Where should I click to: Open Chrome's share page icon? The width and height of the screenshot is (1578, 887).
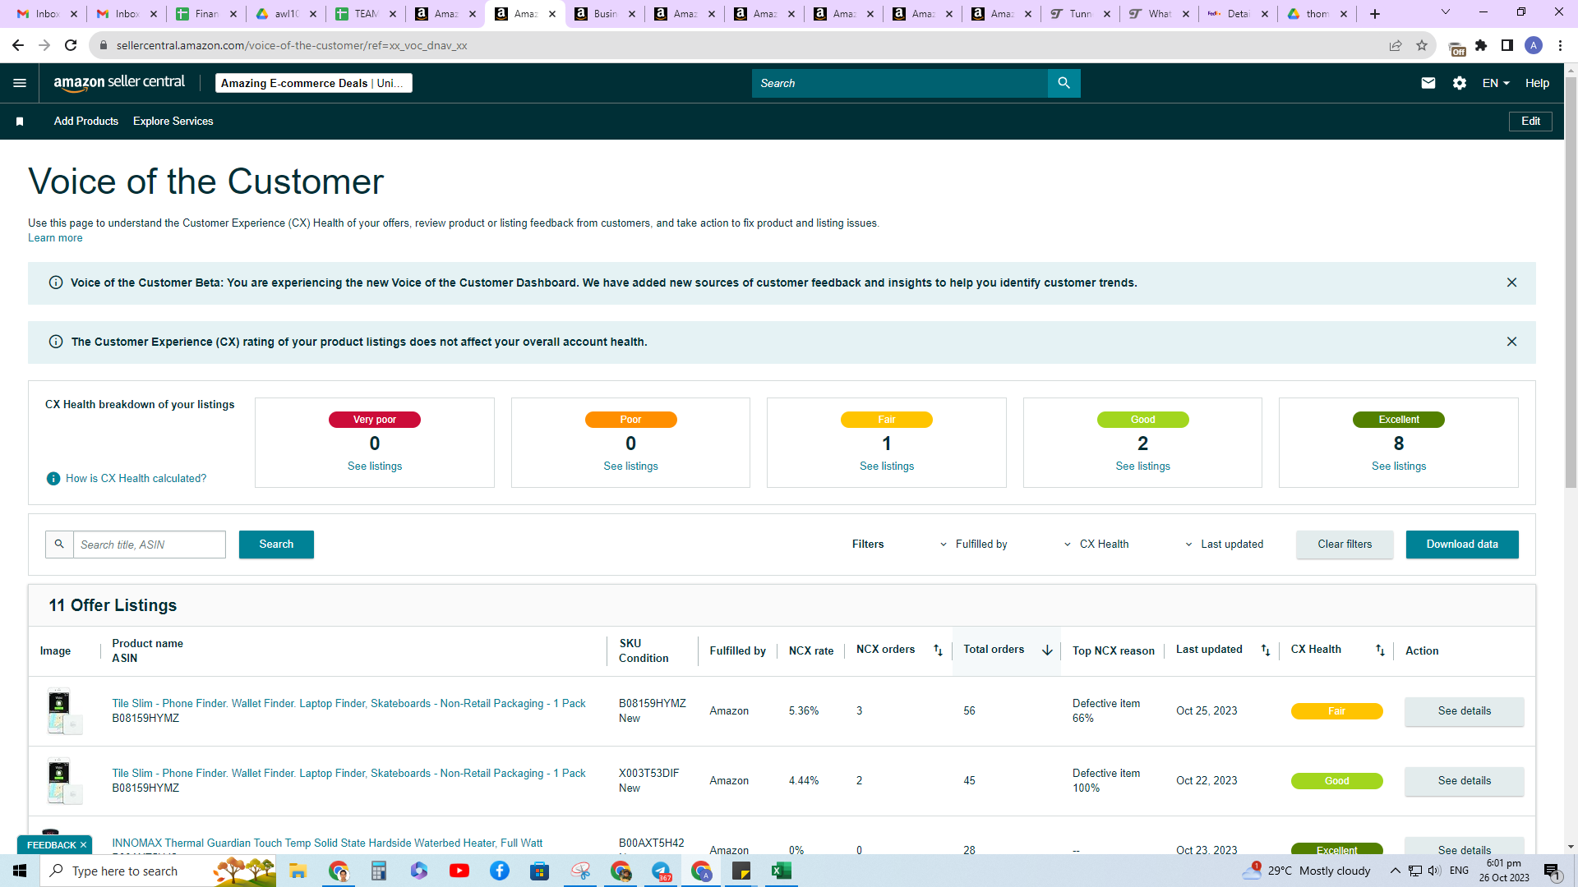point(1396,45)
